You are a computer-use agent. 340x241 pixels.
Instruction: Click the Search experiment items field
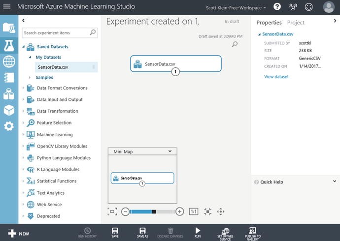coord(56,33)
